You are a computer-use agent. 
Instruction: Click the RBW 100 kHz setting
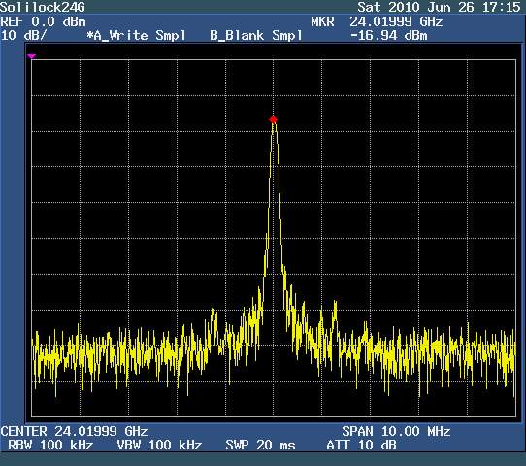(50, 446)
